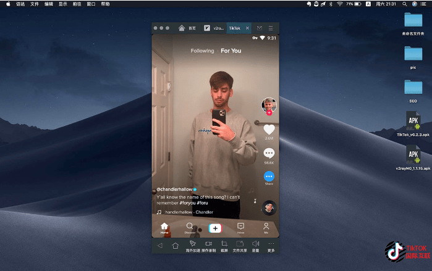Select v2rayNG_1.1.15.apk file
432x271 pixels.
pyautogui.click(x=413, y=157)
